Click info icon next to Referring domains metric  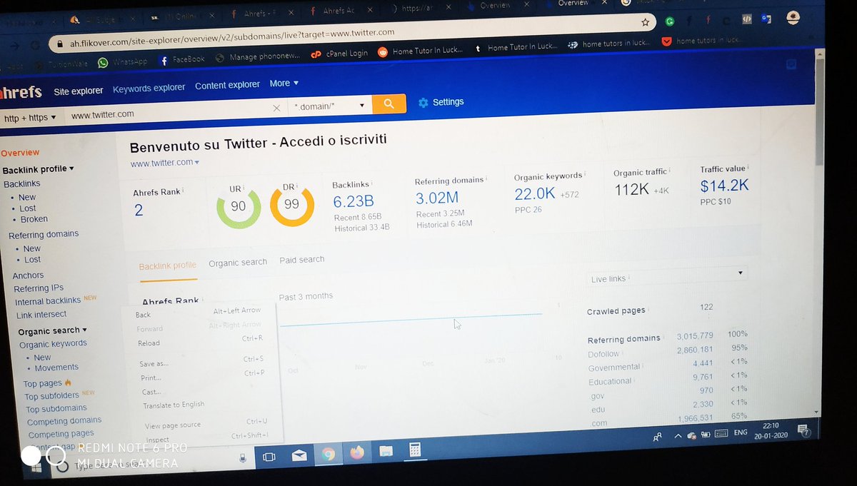tap(487, 179)
